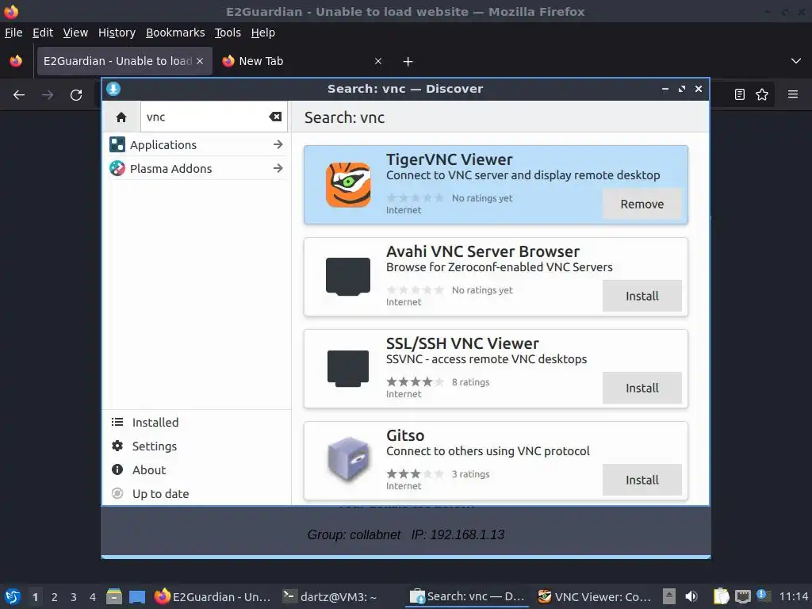Open the file manager taskbar icon
The width and height of the screenshot is (812, 609).
click(x=114, y=596)
